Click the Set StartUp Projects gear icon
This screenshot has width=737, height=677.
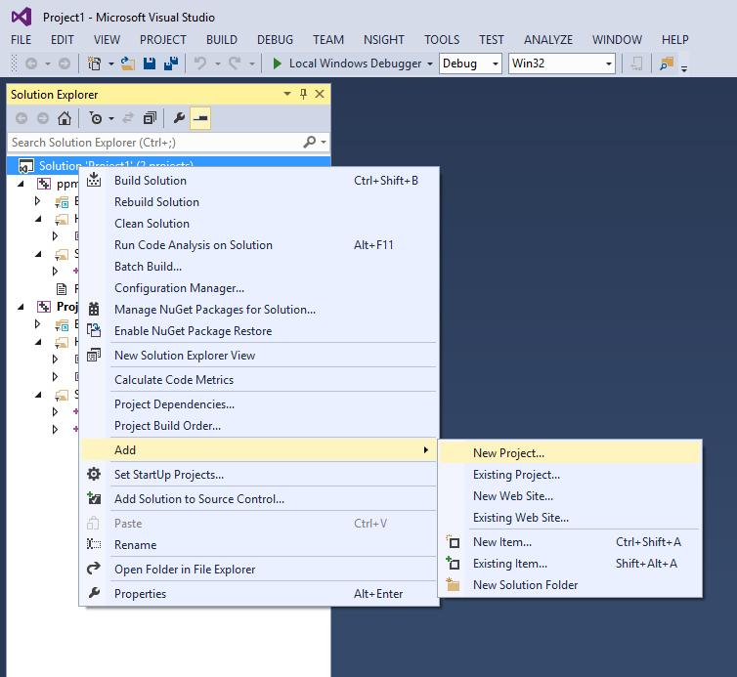(94, 474)
